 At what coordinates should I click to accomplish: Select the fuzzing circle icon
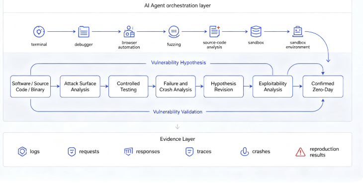pos(174,32)
